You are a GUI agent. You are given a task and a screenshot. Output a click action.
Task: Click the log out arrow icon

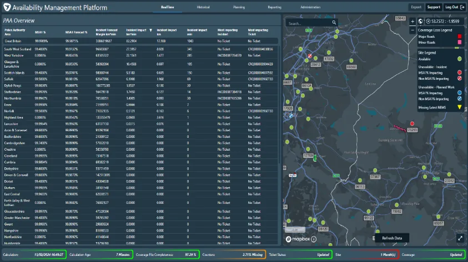(462, 7)
